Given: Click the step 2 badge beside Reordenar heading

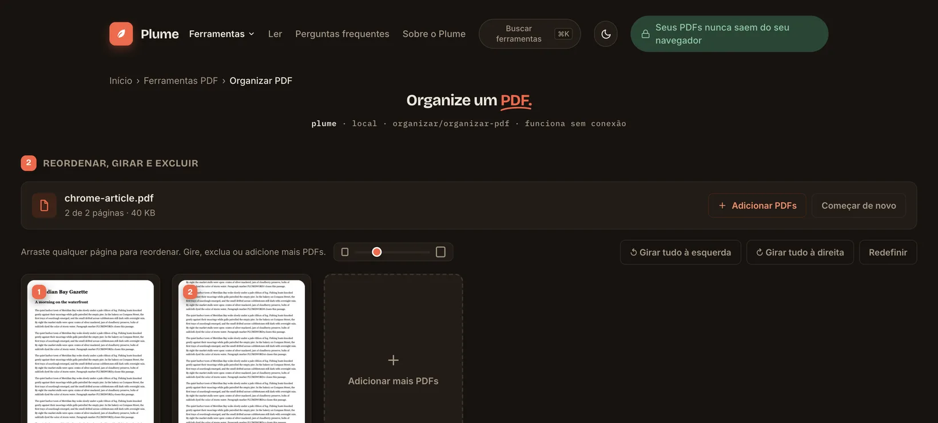Looking at the screenshot, I should (29, 163).
